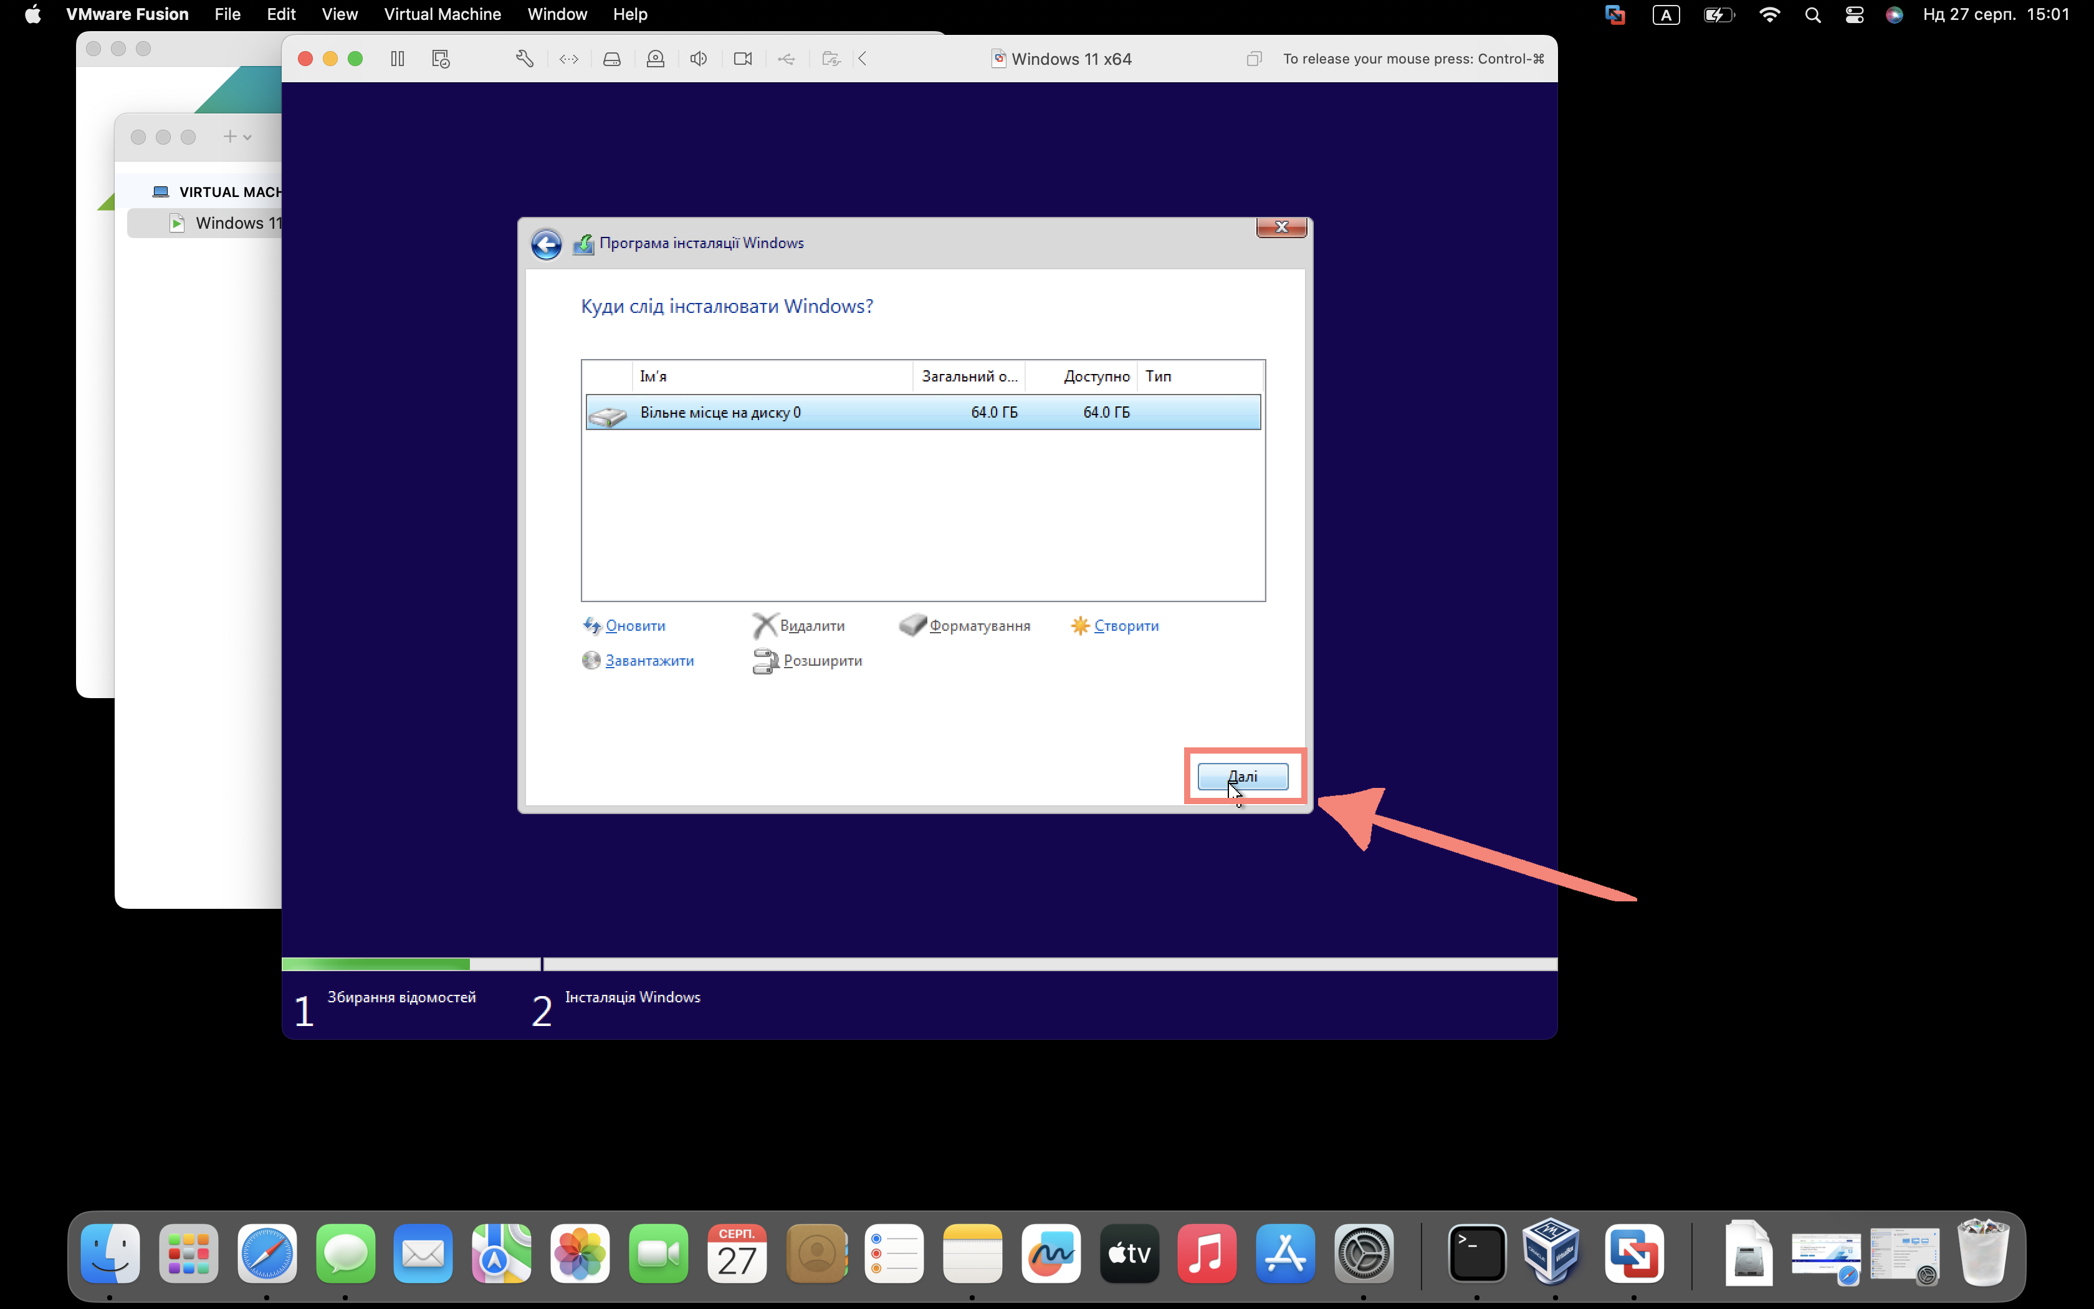2094x1309 pixels.
Task: Open Calendar from the Dock
Action: pyautogui.click(x=737, y=1253)
